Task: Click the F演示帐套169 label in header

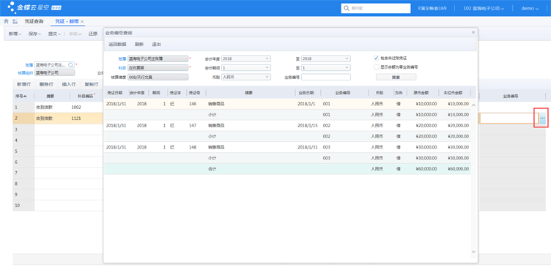Action: (432, 9)
